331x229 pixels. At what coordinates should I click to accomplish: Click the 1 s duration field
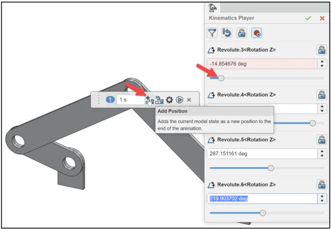129,100
